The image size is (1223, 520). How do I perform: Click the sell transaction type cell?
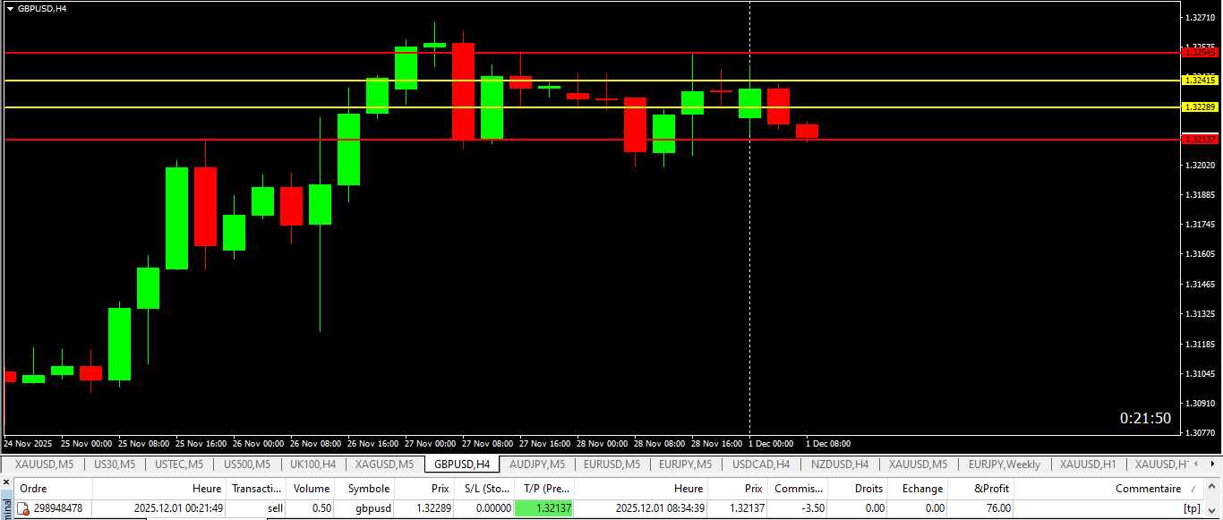[275, 508]
